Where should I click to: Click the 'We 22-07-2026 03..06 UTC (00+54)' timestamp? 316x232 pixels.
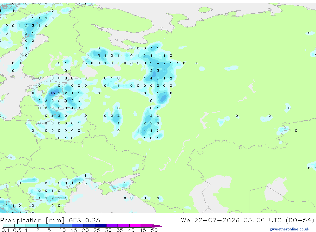tap(247, 220)
